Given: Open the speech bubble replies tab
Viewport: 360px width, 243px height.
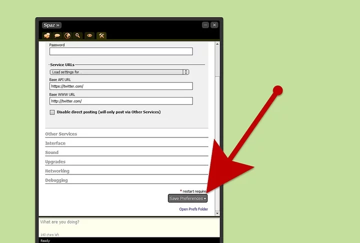Looking at the screenshot, I should 57,35.
